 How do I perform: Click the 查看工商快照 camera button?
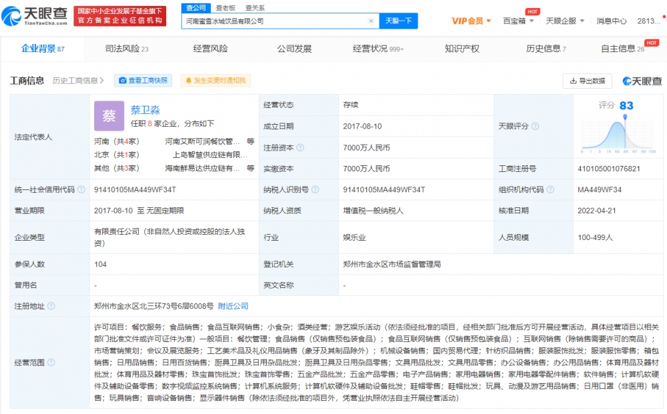point(143,81)
